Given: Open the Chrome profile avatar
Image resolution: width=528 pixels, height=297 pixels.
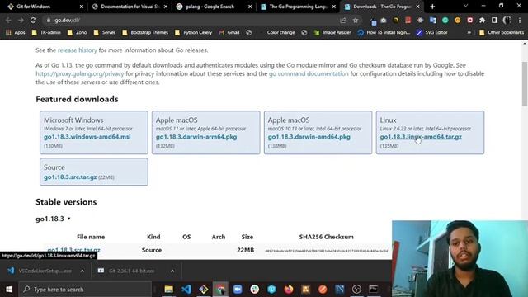Looking at the screenshot, I should [507, 20].
